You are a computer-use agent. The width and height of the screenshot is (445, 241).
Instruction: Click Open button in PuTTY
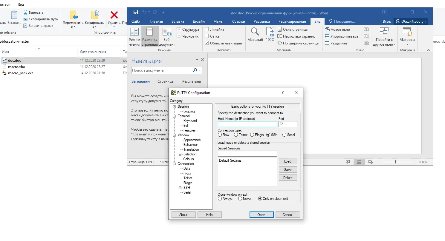click(262, 215)
